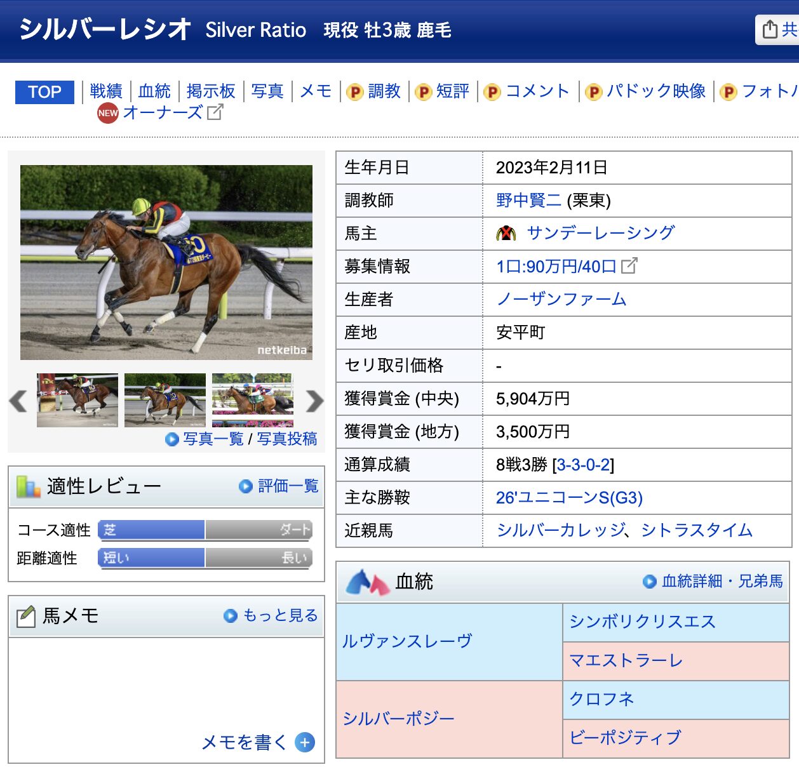Click the 距離適性 short/long gauge bar

tap(205, 557)
